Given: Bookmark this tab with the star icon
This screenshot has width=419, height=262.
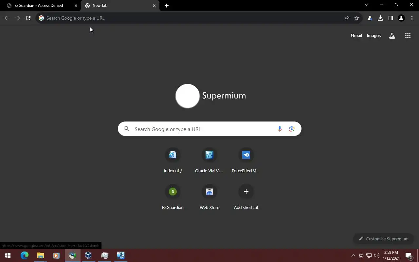Looking at the screenshot, I should [x=357, y=18].
